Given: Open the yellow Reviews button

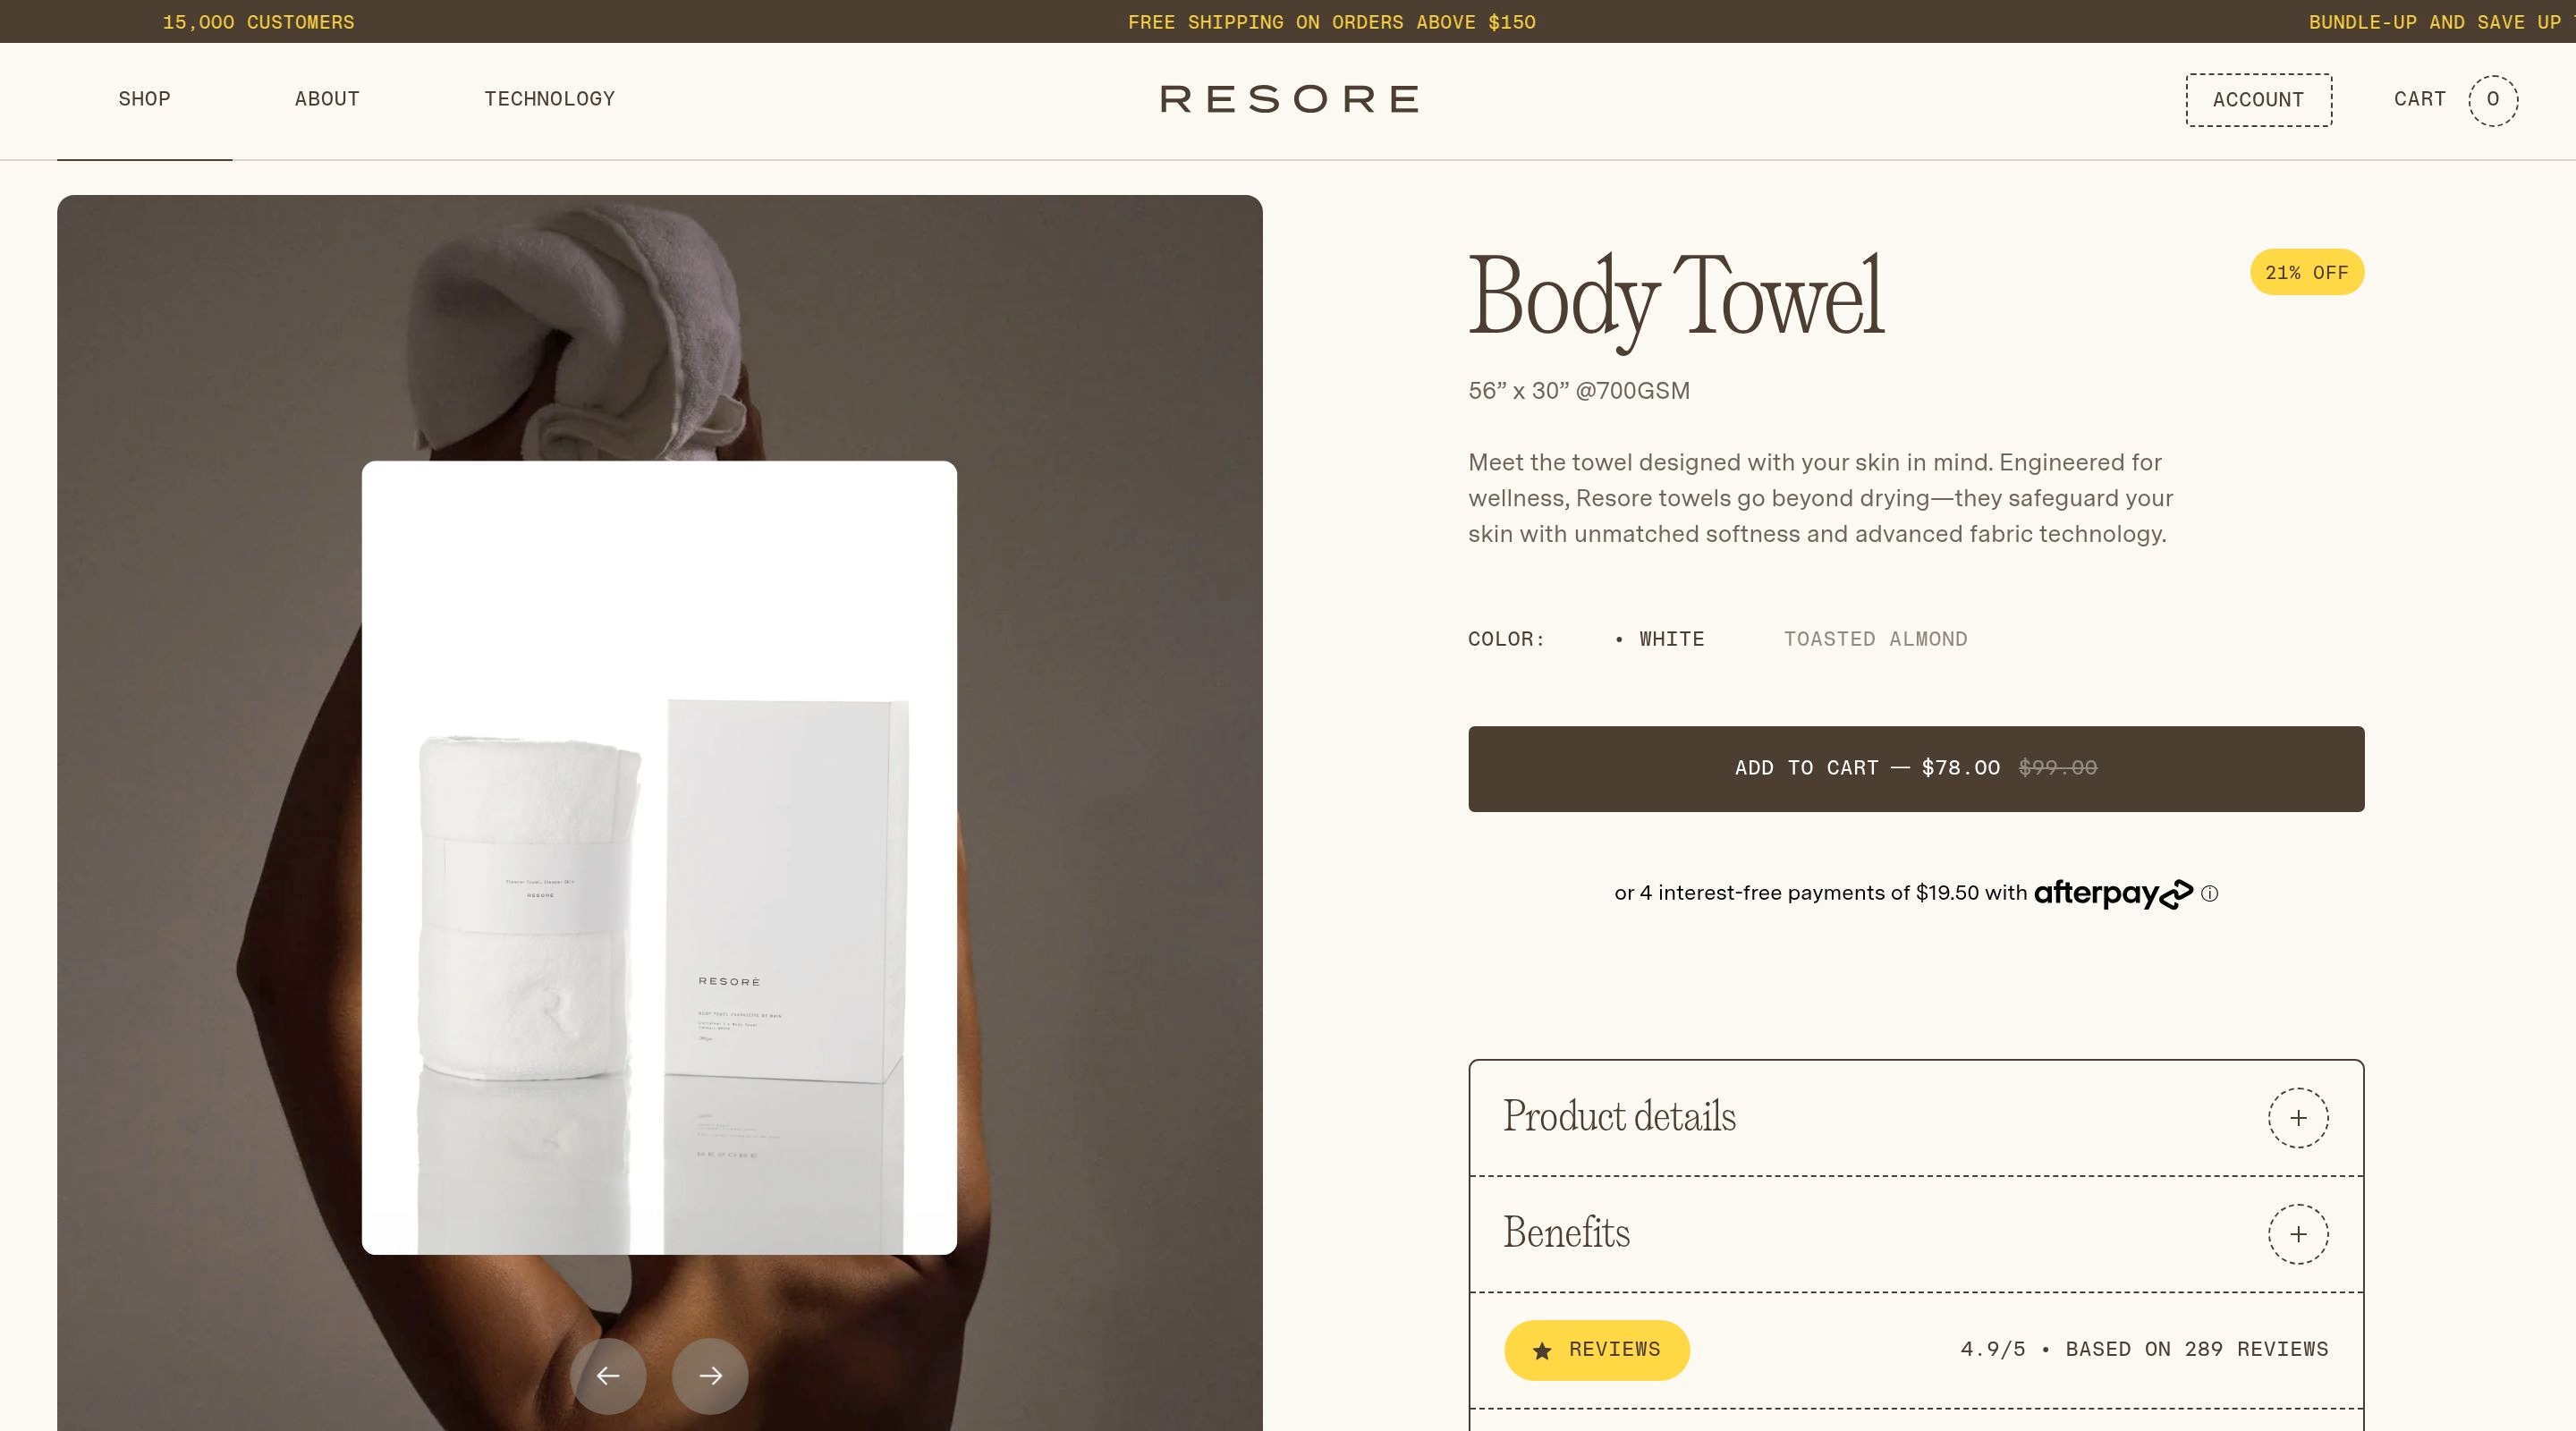Looking at the screenshot, I should tap(1597, 1350).
